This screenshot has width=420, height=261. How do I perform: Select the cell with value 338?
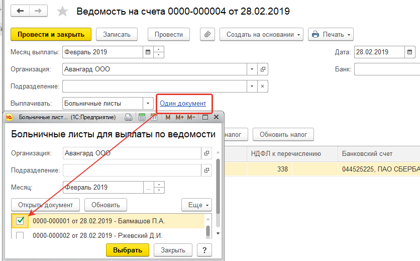pyautogui.click(x=270, y=169)
